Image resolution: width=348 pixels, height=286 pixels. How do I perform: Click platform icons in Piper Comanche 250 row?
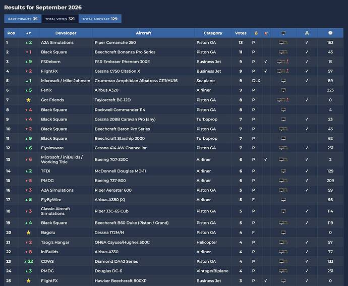(283, 42)
